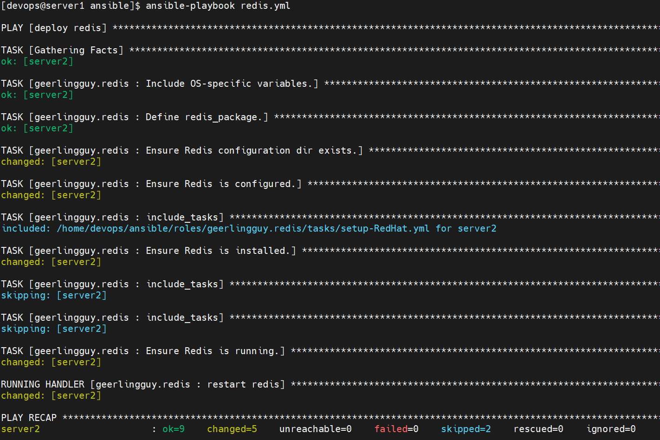Viewport: 660px width, 440px height.
Task: Click the command 'ansible-playbook redis.yml'
Action: click(218, 6)
